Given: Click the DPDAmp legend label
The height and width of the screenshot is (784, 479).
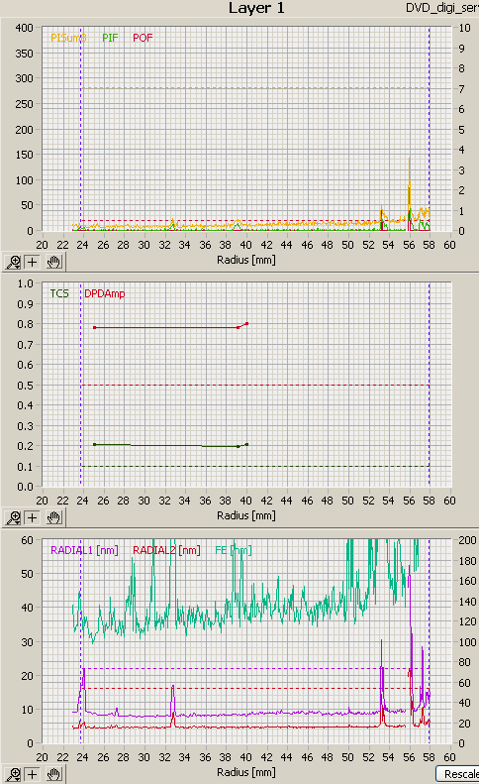Looking at the screenshot, I should [x=104, y=293].
